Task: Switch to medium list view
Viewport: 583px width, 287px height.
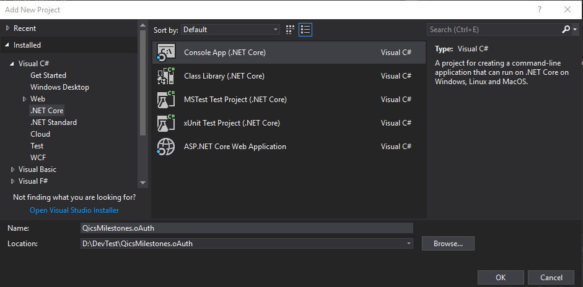Action: point(305,30)
